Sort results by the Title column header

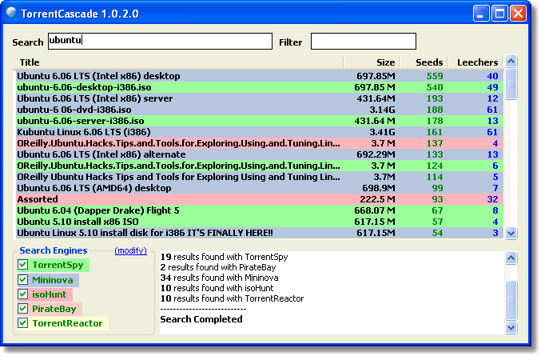coord(178,62)
